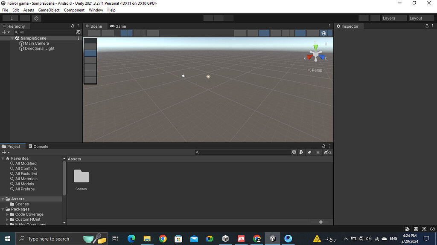Viewport: 437px width, 245px height.
Task: Open the SampleScene row three-dot menu
Action: pos(79,38)
